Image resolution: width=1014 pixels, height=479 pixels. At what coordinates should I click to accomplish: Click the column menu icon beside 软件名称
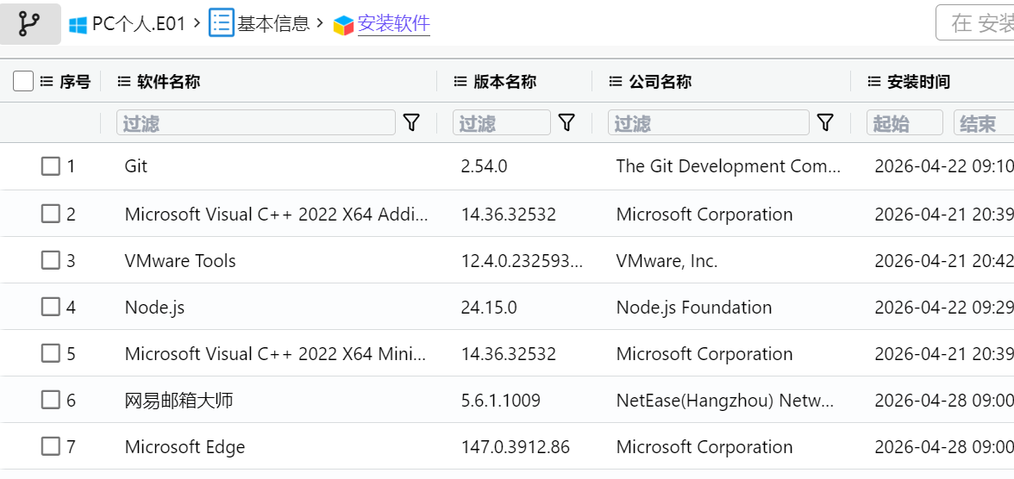(124, 82)
